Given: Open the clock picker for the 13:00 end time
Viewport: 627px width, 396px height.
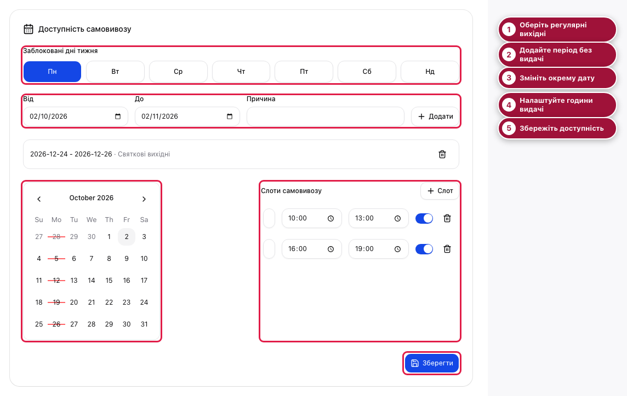Looking at the screenshot, I should [397, 218].
